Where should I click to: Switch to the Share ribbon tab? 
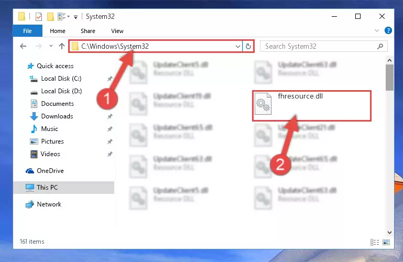(88, 31)
